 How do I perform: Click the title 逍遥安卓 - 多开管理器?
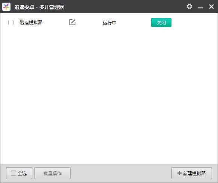pos(39,7)
